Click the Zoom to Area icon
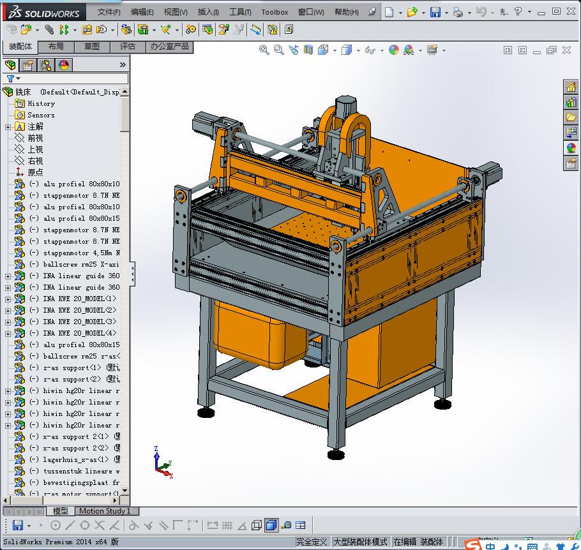 pyautogui.click(x=278, y=50)
